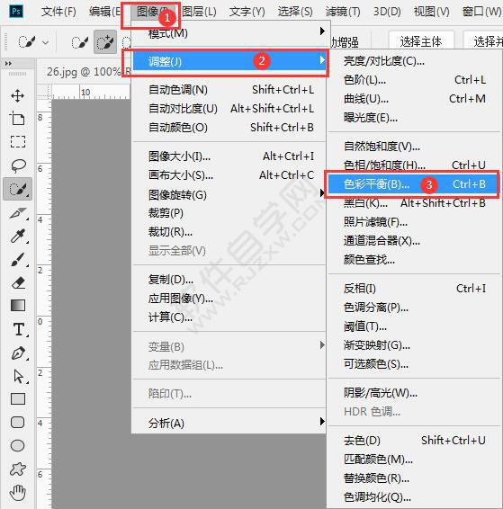Open the 文件(F) menu
Viewport: 503px width, 509px height.
coord(58,12)
